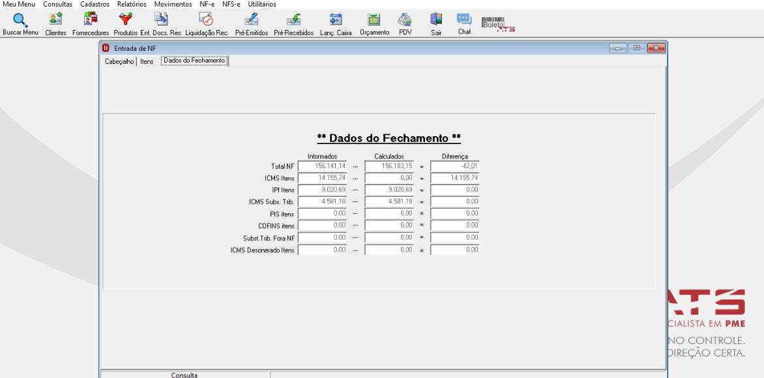764x378 pixels.
Task: Open Lanç. Caixa toolbar icon
Action: pyautogui.click(x=336, y=24)
